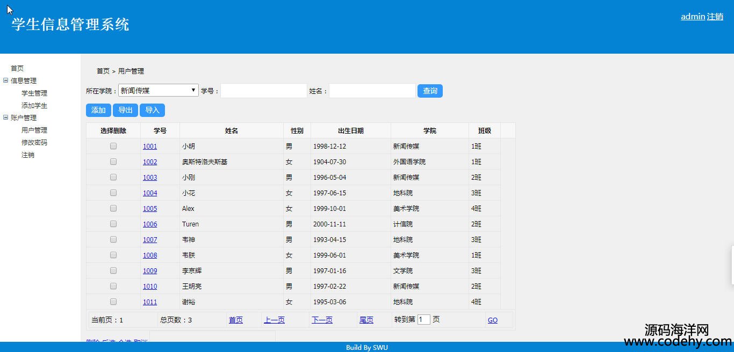Image resolution: width=734 pixels, height=352 pixels.
Task: Select the checkbox for row 1005
Action: pyautogui.click(x=113, y=208)
